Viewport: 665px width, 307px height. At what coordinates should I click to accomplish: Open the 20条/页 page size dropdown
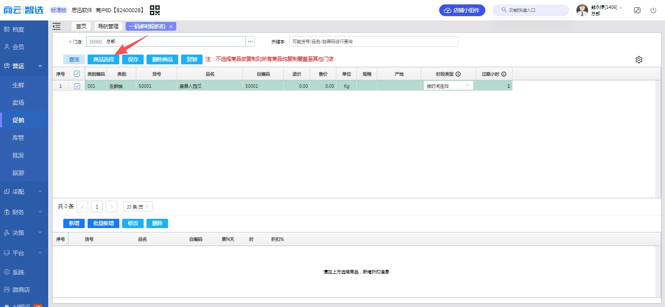(138, 207)
